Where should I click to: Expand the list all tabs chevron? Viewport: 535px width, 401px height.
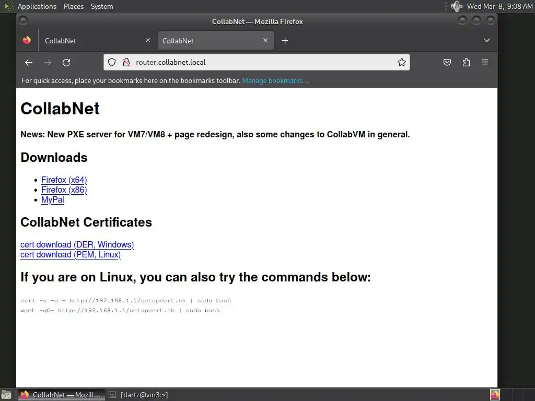pyautogui.click(x=487, y=40)
